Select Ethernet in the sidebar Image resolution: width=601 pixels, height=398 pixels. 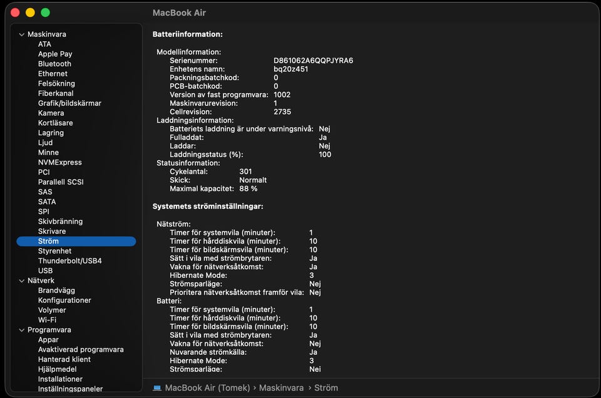point(53,74)
